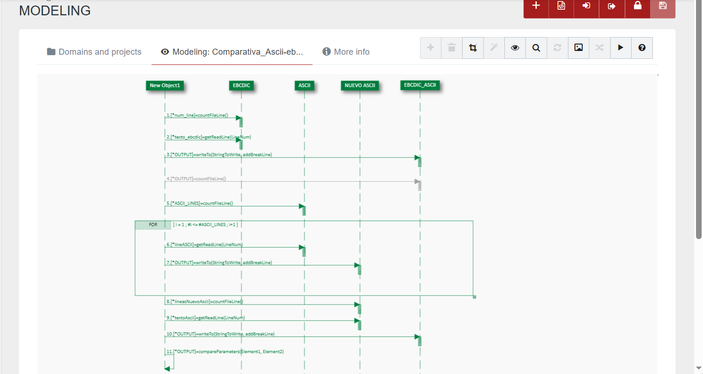Image resolution: width=703 pixels, height=374 pixels.
Task: Click the crop tool in diagram toolbar
Action: point(473,48)
